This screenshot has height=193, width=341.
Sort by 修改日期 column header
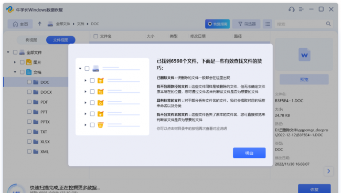click(x=198, y=36)
